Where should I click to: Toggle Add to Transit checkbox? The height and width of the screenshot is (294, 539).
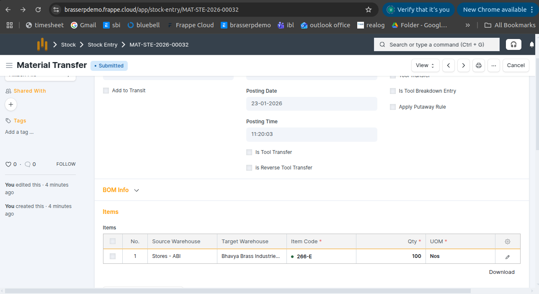pyautogui.click(x=106, y=91)
